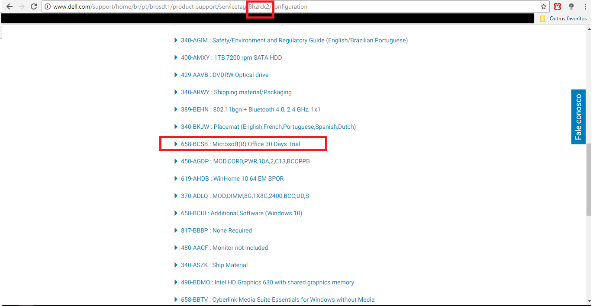Open the Ship Material link
Screen dimensions: 593x306
[x=214, y=265]
